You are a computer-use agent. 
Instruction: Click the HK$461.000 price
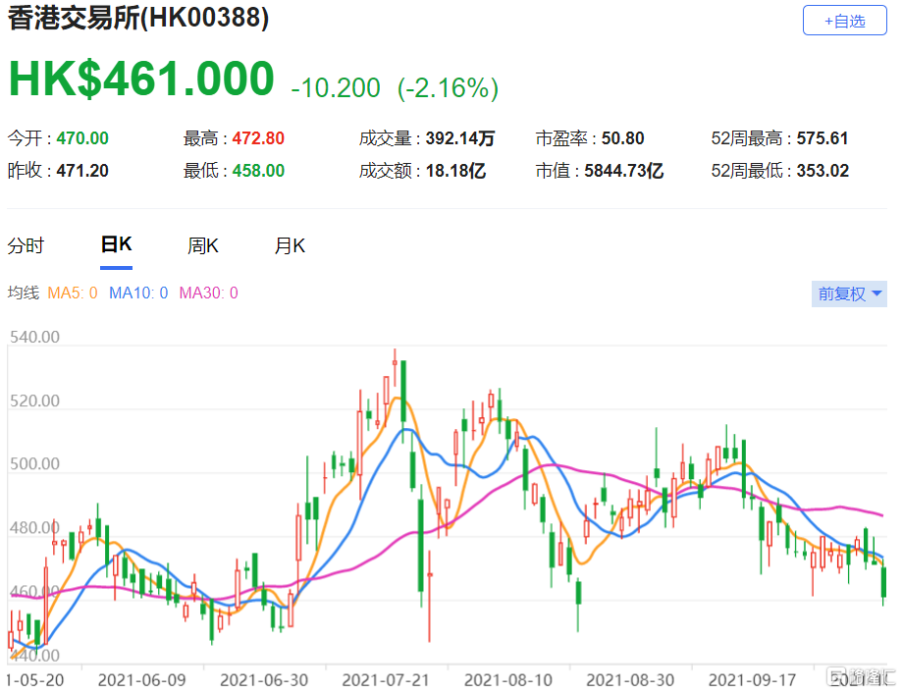(141, 79)
